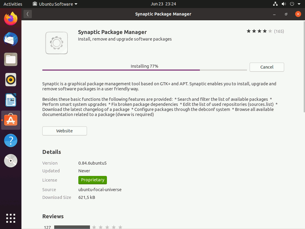305x229 pixels.
Task: Open LibreOffice Writer from dock
Action: coord(11,100)
